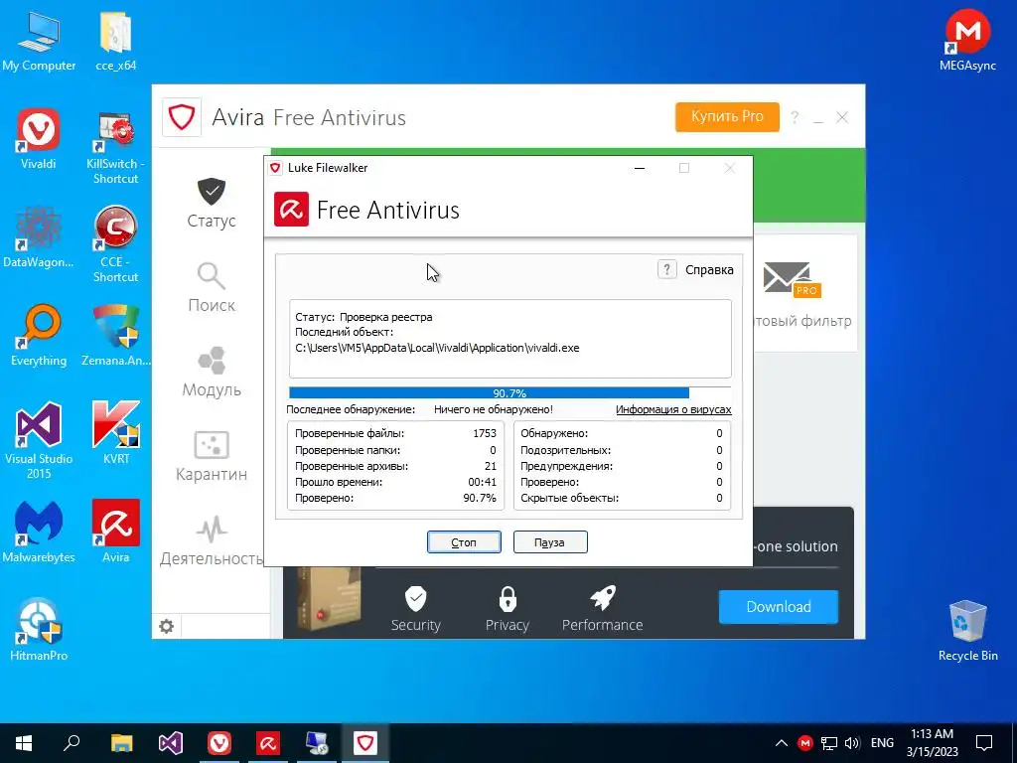Screen dimensions: 1017x763
Task: Click the Статус: Проверка реестра line
Action: coord(363,317)
